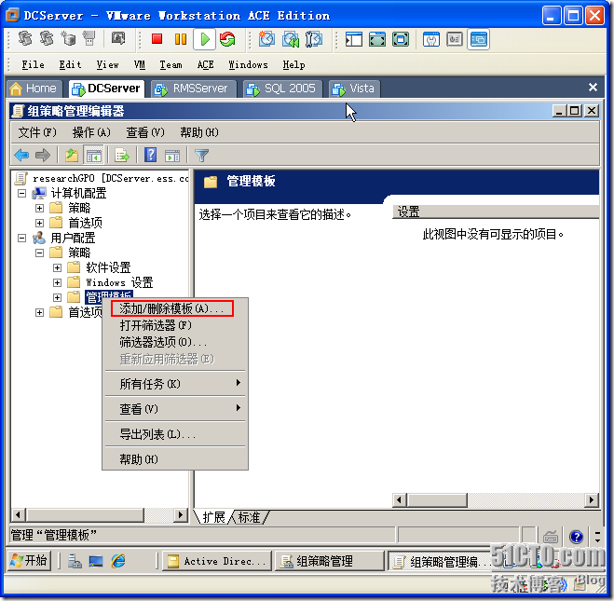
Task: Click details pane horizontal scrollbar left arrow
Action: (x=400, y=500)
